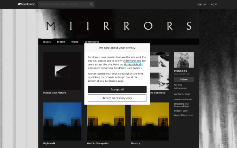Click the Contact MIIRRORS link
Screen dimensions: 237x148
183,99
